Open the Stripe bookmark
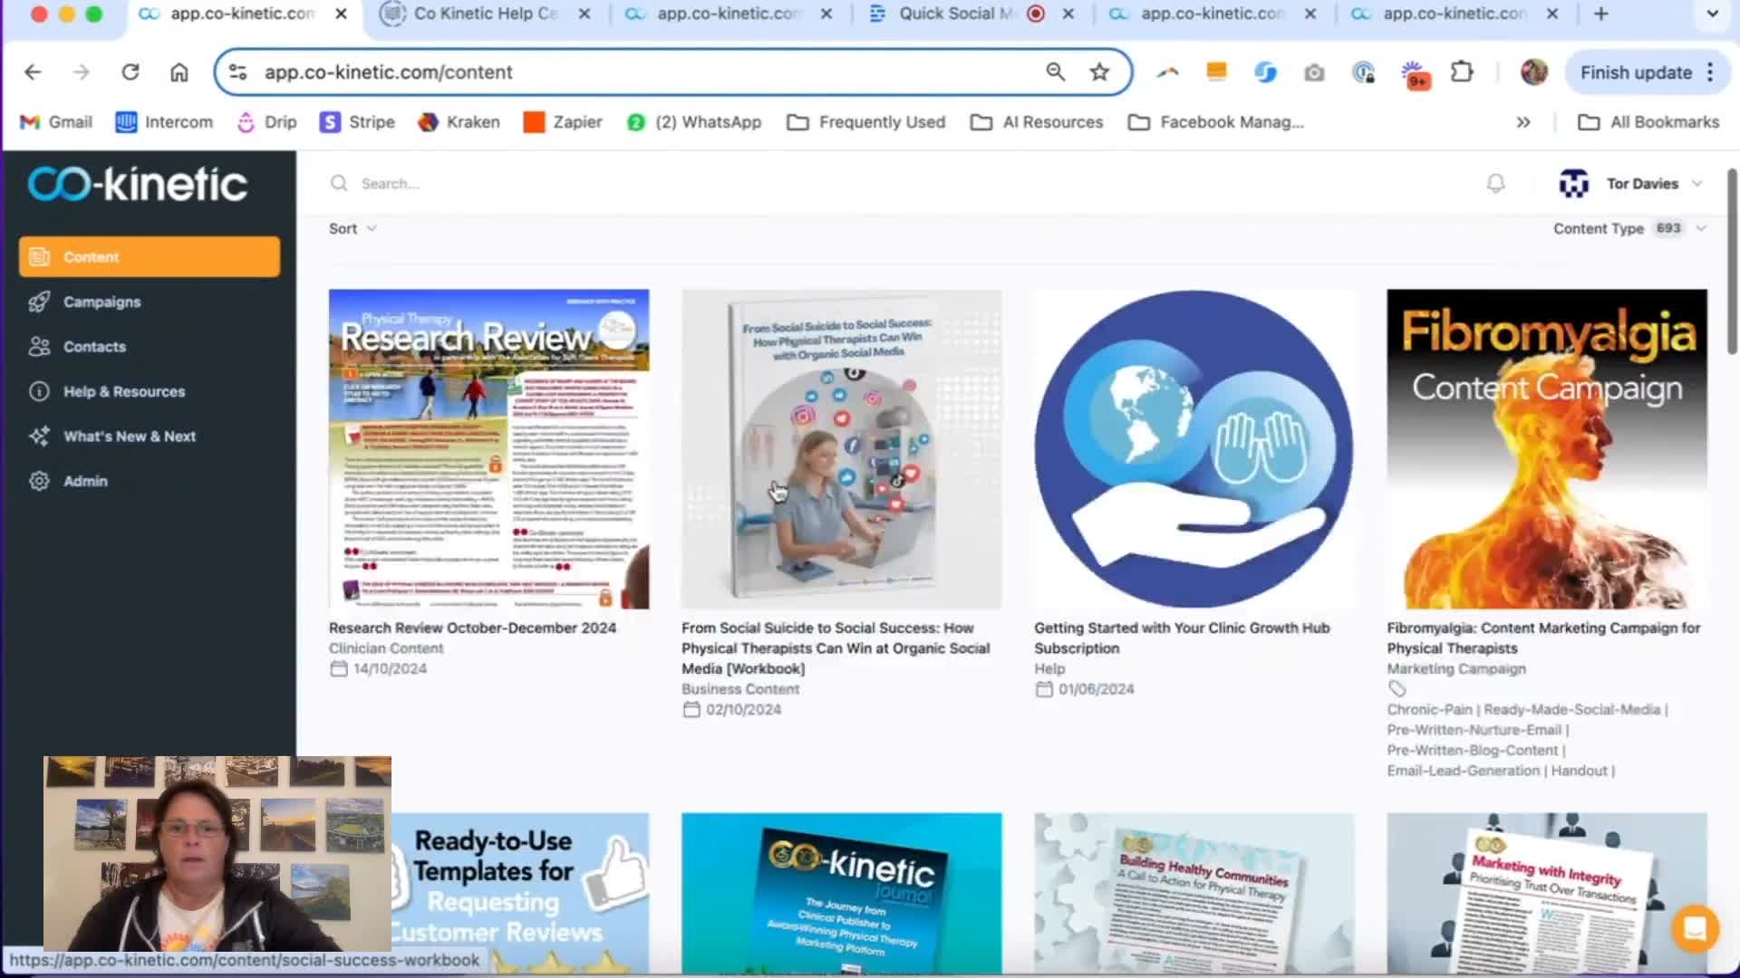 tap(357, 122)
